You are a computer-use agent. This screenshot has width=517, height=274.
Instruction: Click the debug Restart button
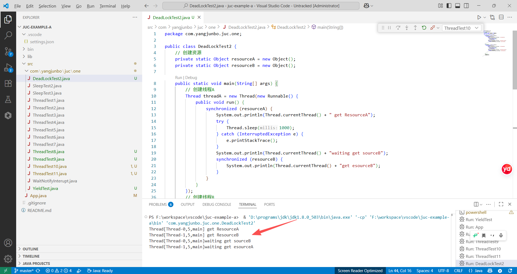point(424,28)
